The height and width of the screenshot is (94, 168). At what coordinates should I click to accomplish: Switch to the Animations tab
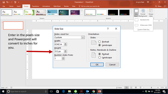(46, 6)
